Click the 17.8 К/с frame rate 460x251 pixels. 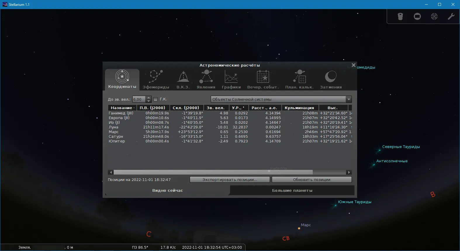coord(168,247)
